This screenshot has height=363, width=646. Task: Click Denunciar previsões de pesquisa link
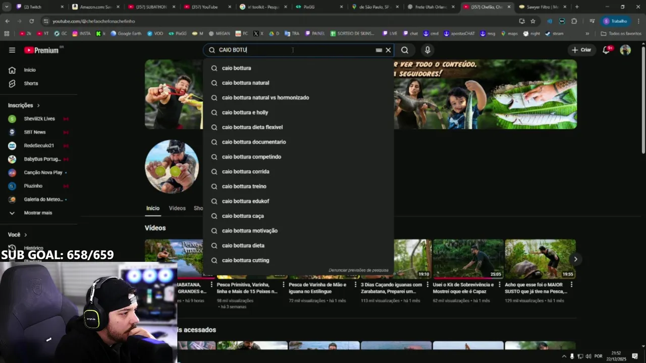(358, 270)
